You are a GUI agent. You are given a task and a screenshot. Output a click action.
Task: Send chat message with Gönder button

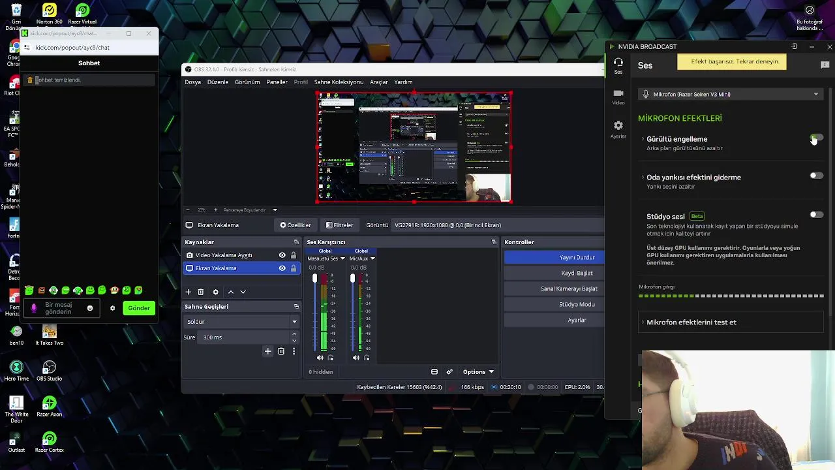[x=139, y=308]
